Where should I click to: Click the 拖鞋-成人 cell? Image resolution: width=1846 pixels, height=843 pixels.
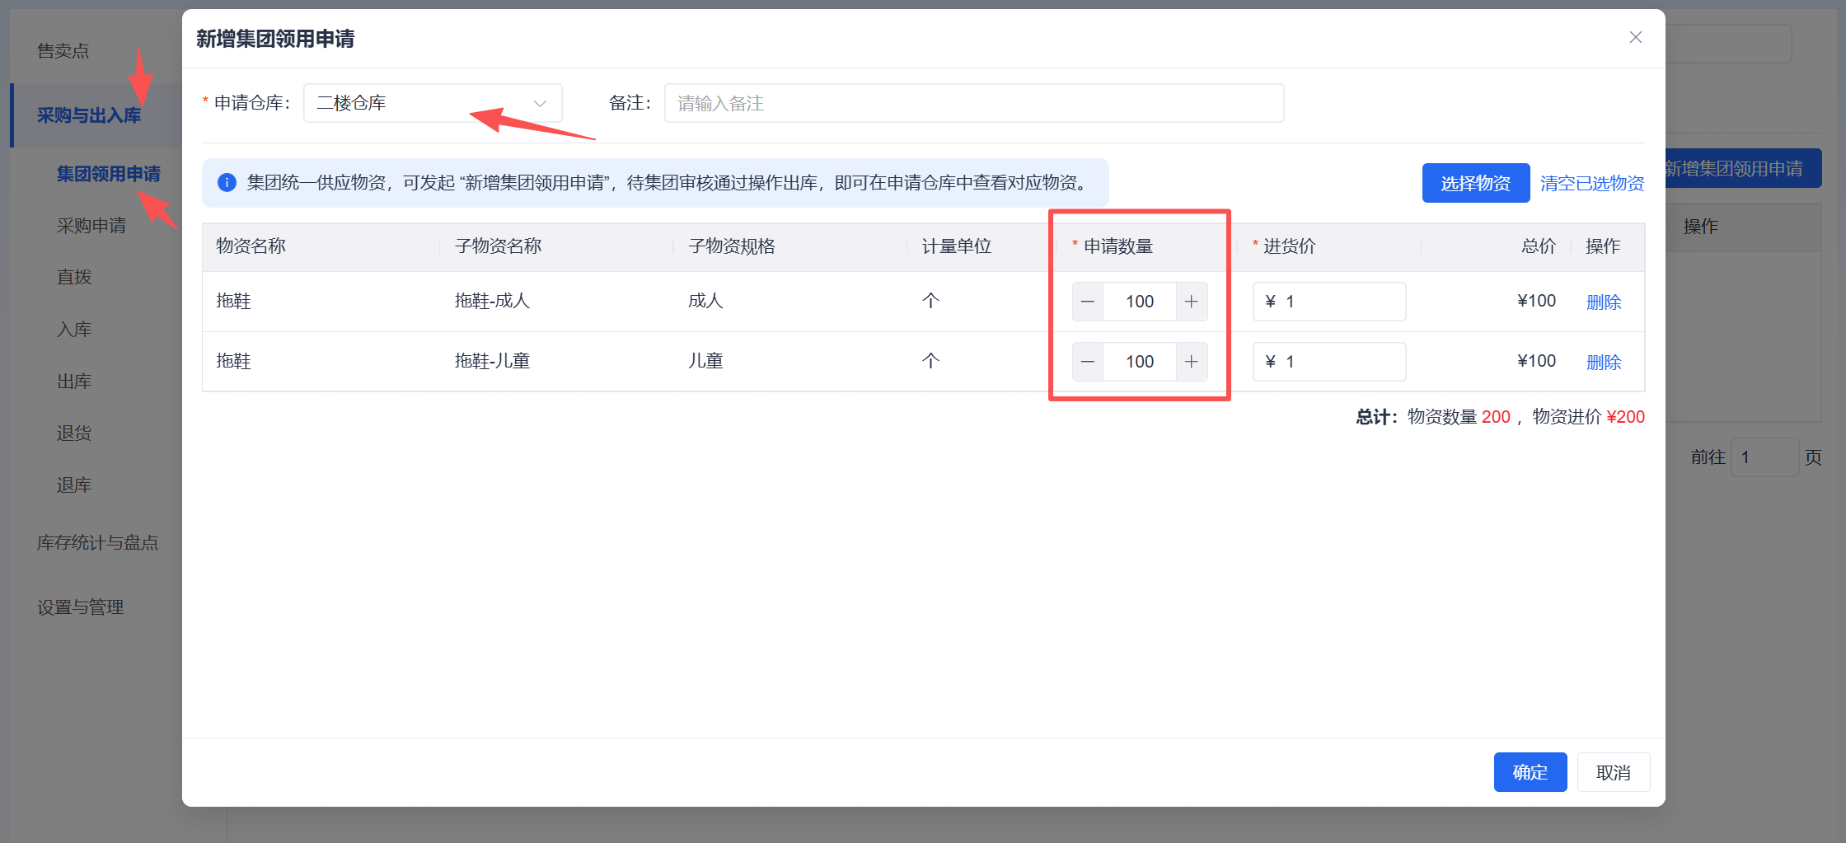[493, 301]
